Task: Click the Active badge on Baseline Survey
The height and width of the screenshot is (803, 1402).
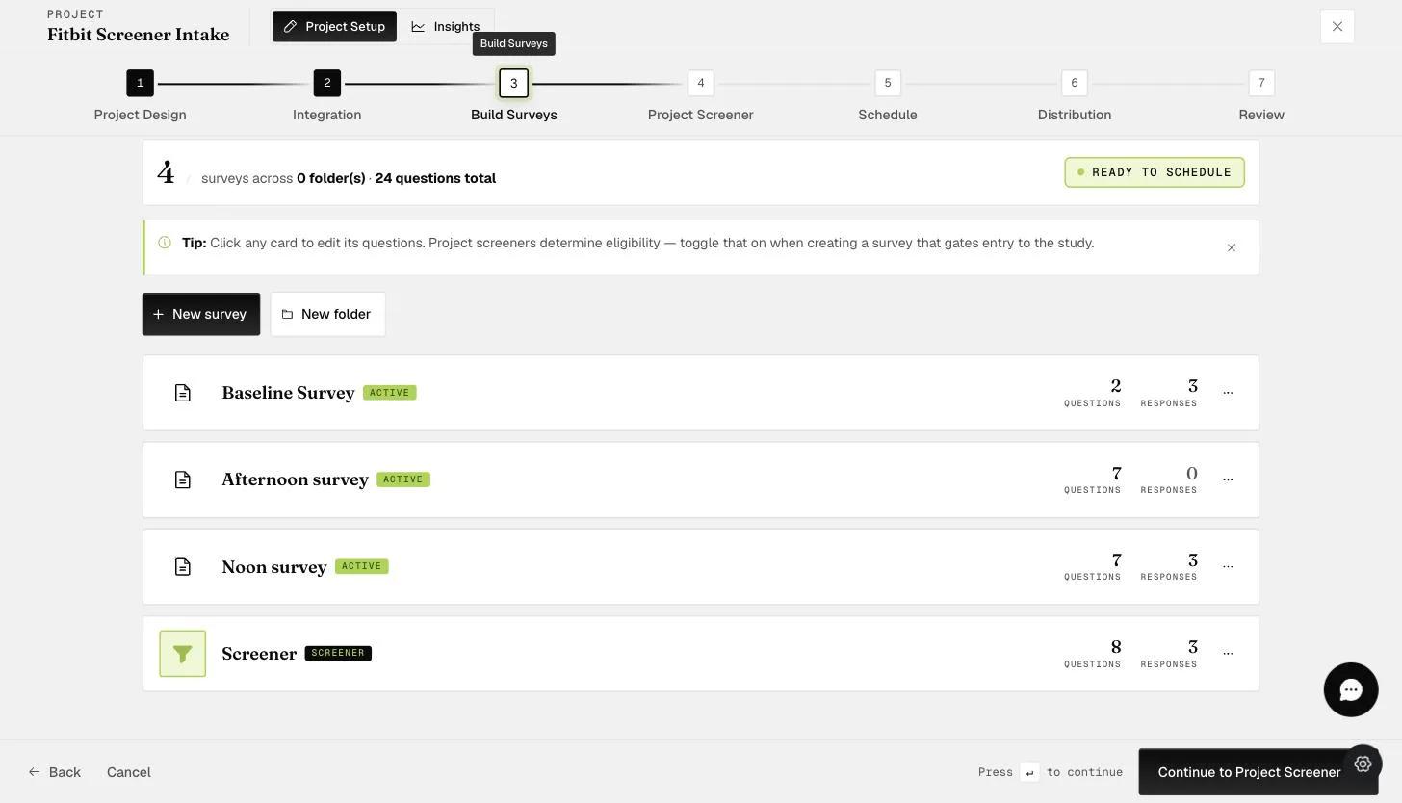Action: [x=390, y=393]
